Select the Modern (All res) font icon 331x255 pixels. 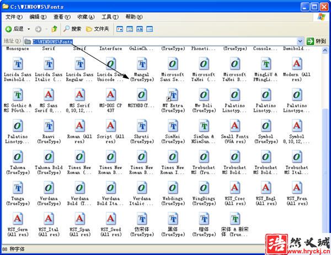[297, 64]
